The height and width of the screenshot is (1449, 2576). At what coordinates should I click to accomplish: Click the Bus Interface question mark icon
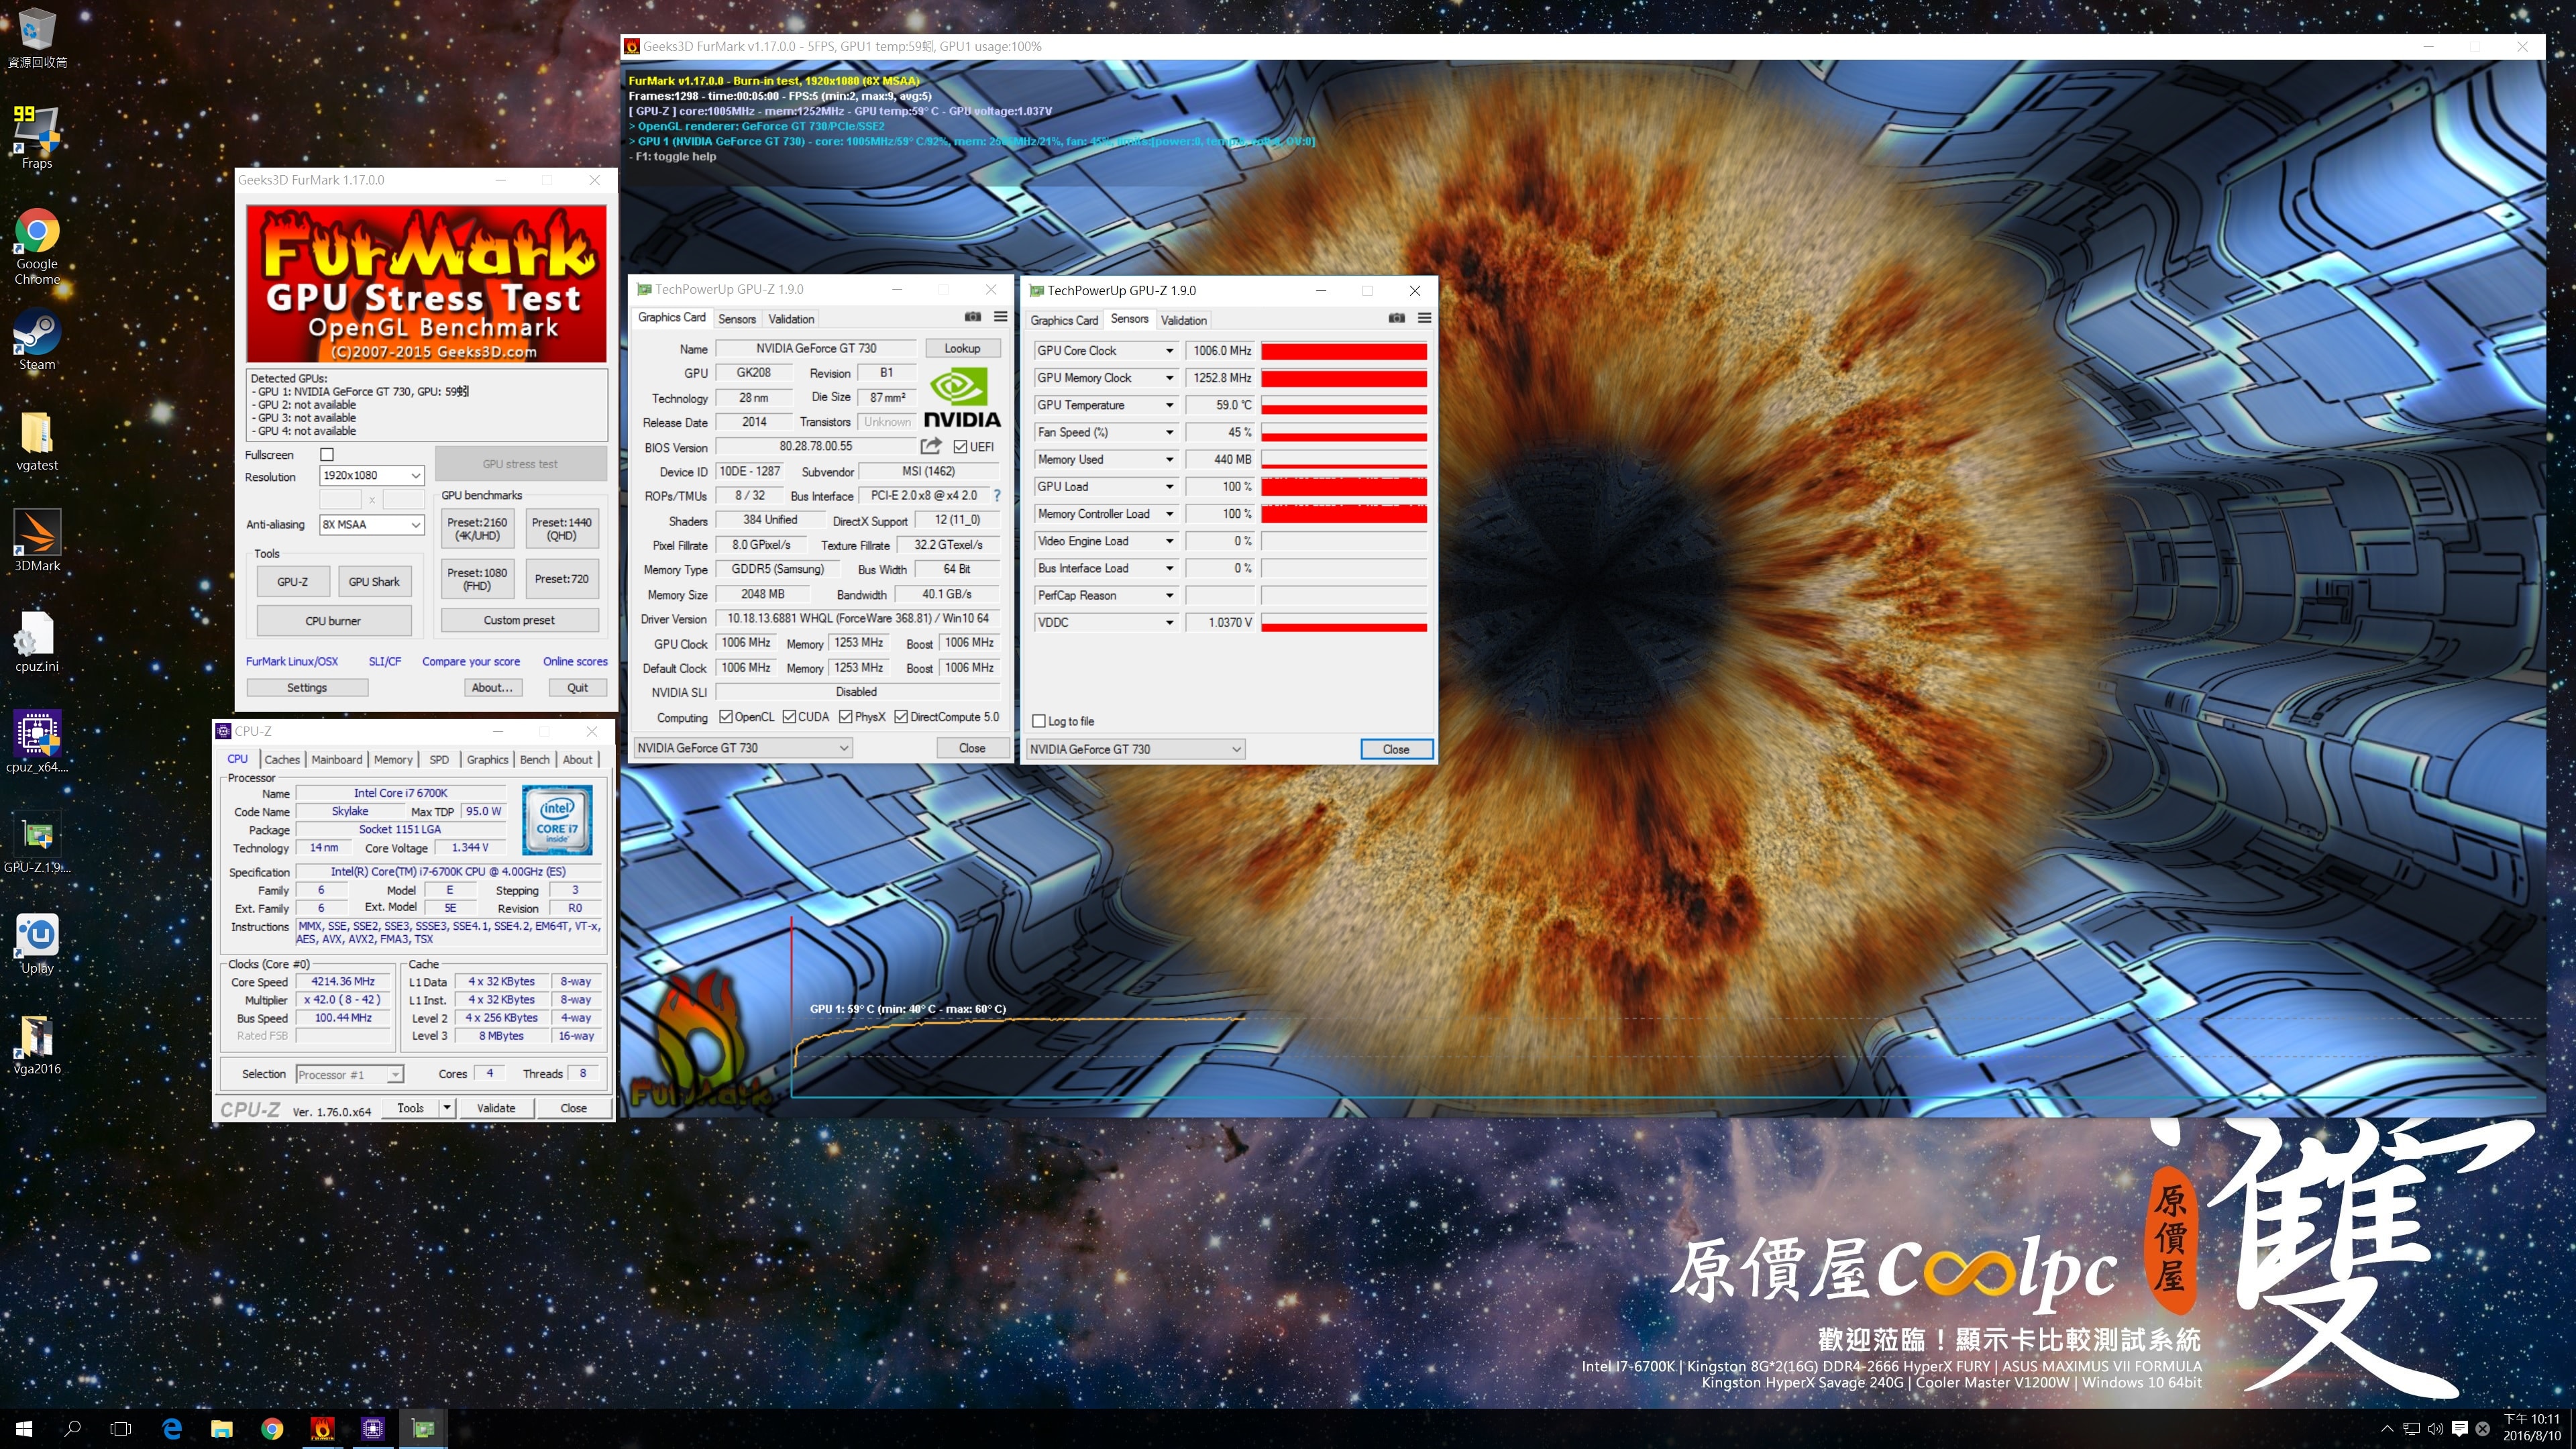coord(997,495)
